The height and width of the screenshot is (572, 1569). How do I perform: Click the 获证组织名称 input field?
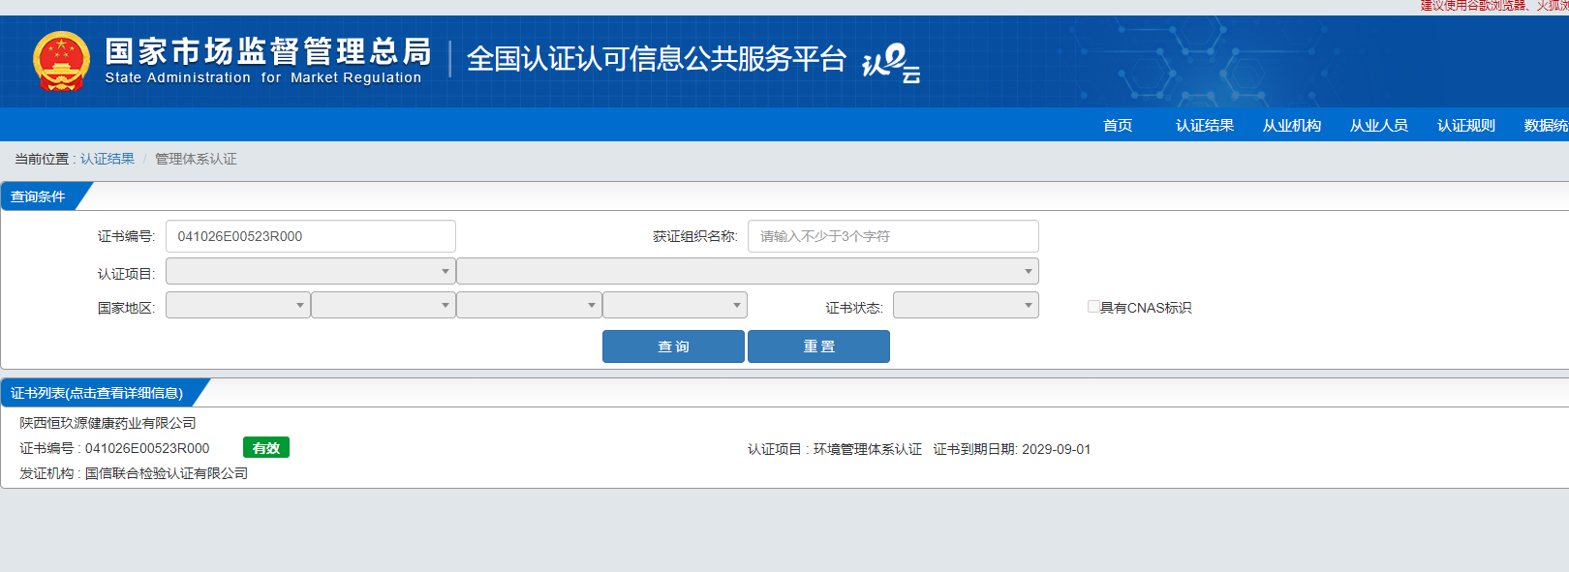coord(893,236)
